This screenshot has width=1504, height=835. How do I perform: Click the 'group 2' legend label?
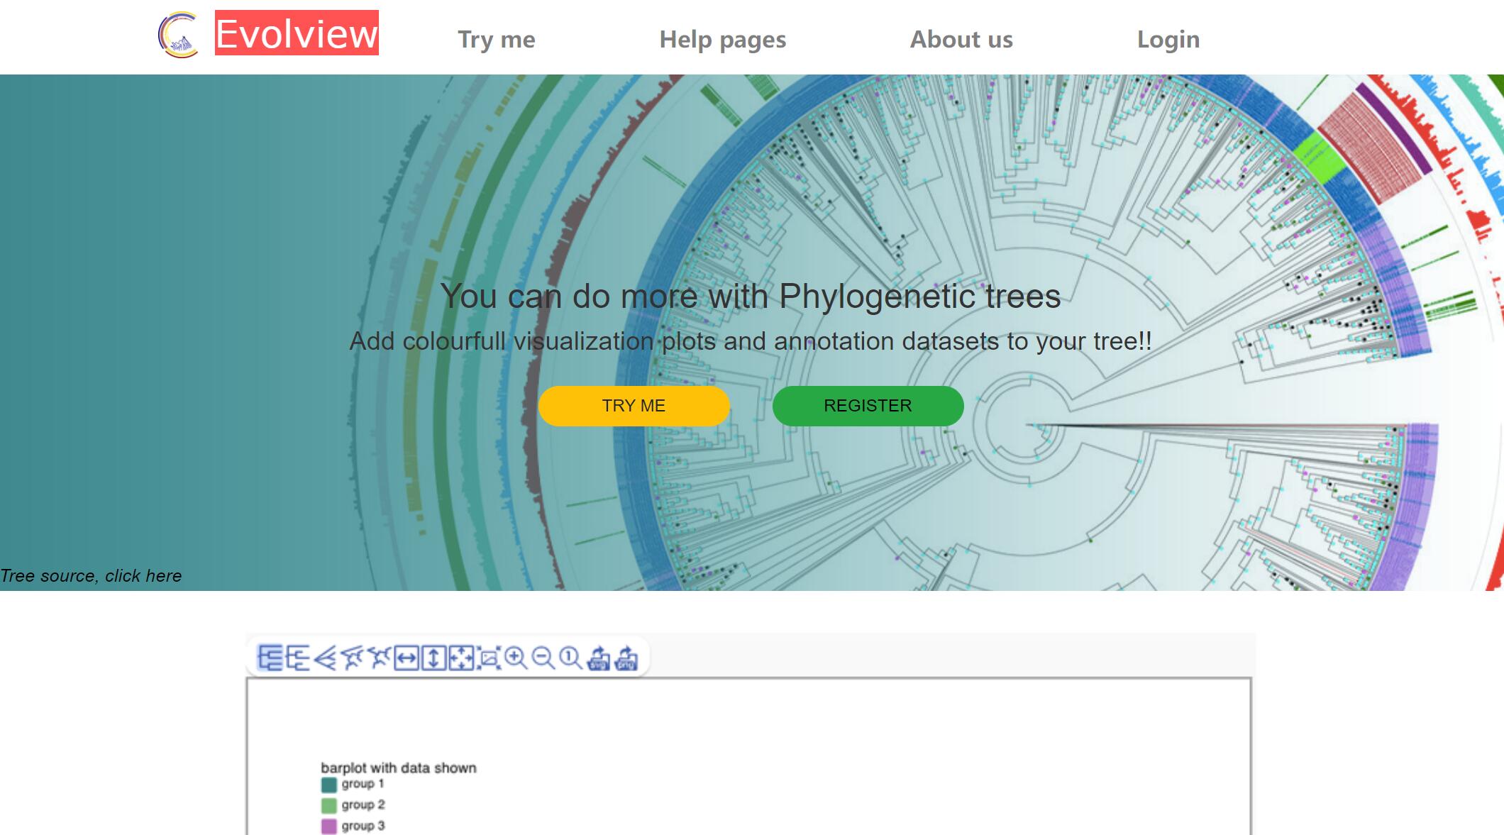[x=363, y=805]
